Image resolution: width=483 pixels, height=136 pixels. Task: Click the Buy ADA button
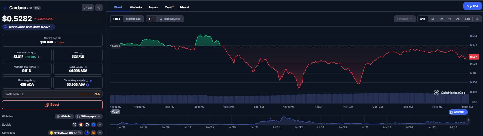click(x=472, y=6)
